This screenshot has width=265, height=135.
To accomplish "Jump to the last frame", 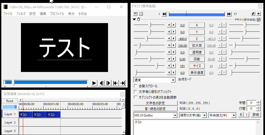I will pyautogui.click(x=122, y=83).
